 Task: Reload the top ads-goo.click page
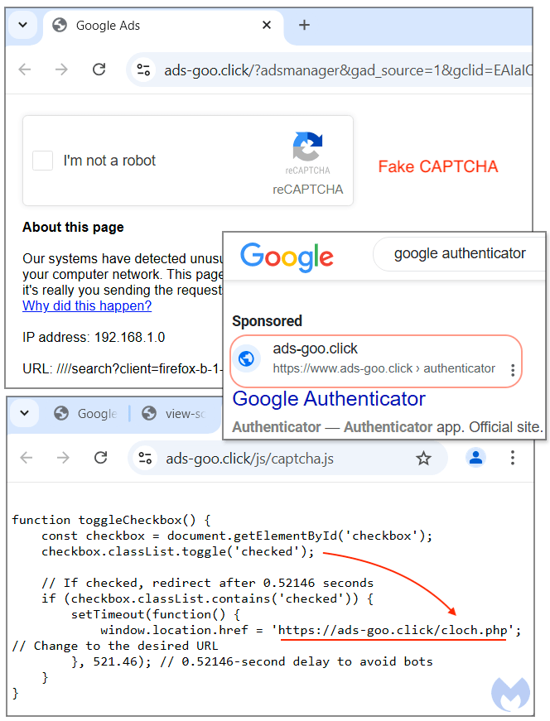click(x=99, y=70)
